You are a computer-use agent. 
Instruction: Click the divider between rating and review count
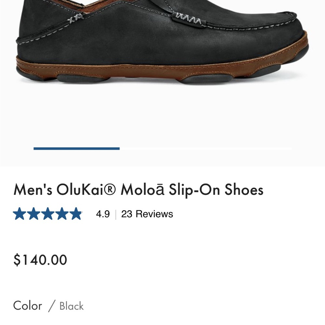116,214
